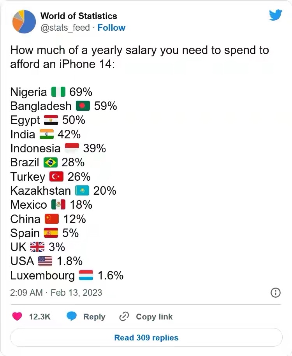Click the Reply text label
Image resolution: width=292 pixels, height=356 pixels.
click(x=94, y=317)
